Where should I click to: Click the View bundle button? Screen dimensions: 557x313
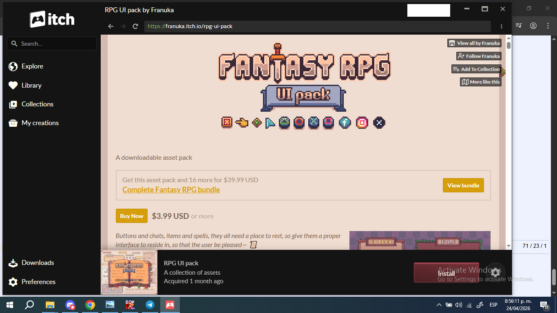(463, 185)
